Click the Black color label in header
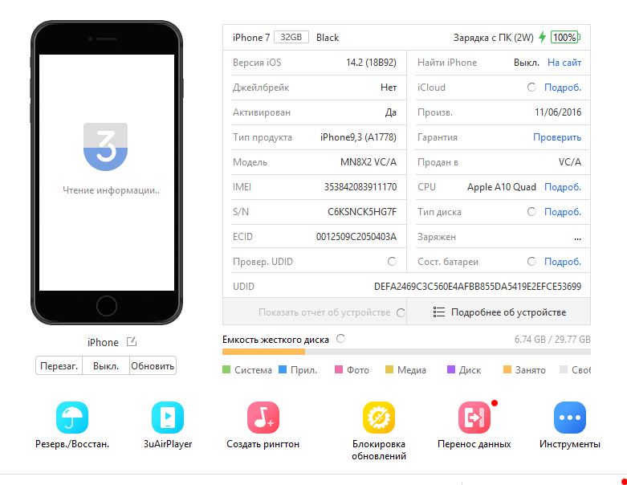Screen dimensions: 627x485 pos(328,38)
